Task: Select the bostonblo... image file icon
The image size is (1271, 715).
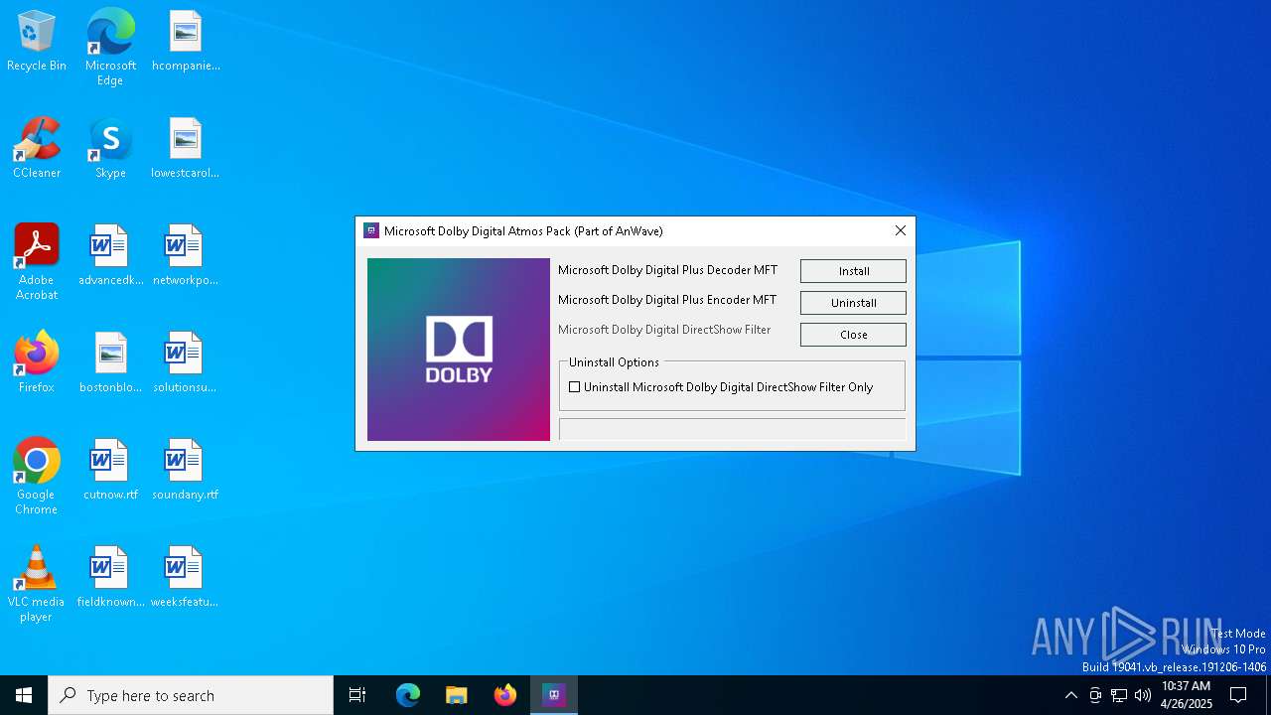Action: coord(110,362)
